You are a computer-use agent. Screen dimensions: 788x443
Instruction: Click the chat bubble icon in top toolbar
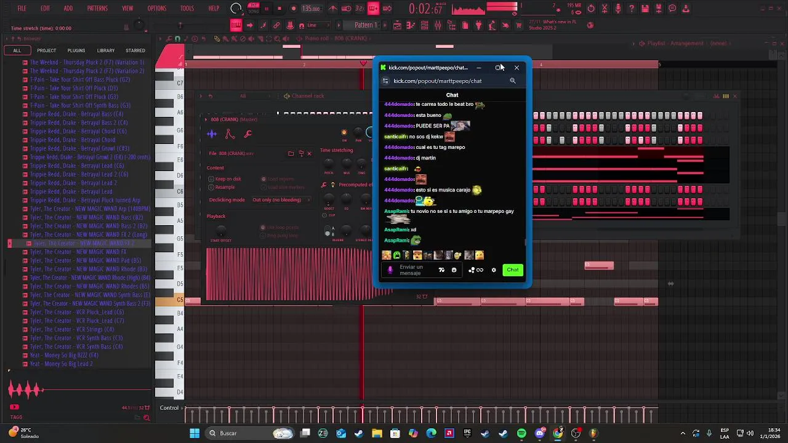[x=672, y=9]
